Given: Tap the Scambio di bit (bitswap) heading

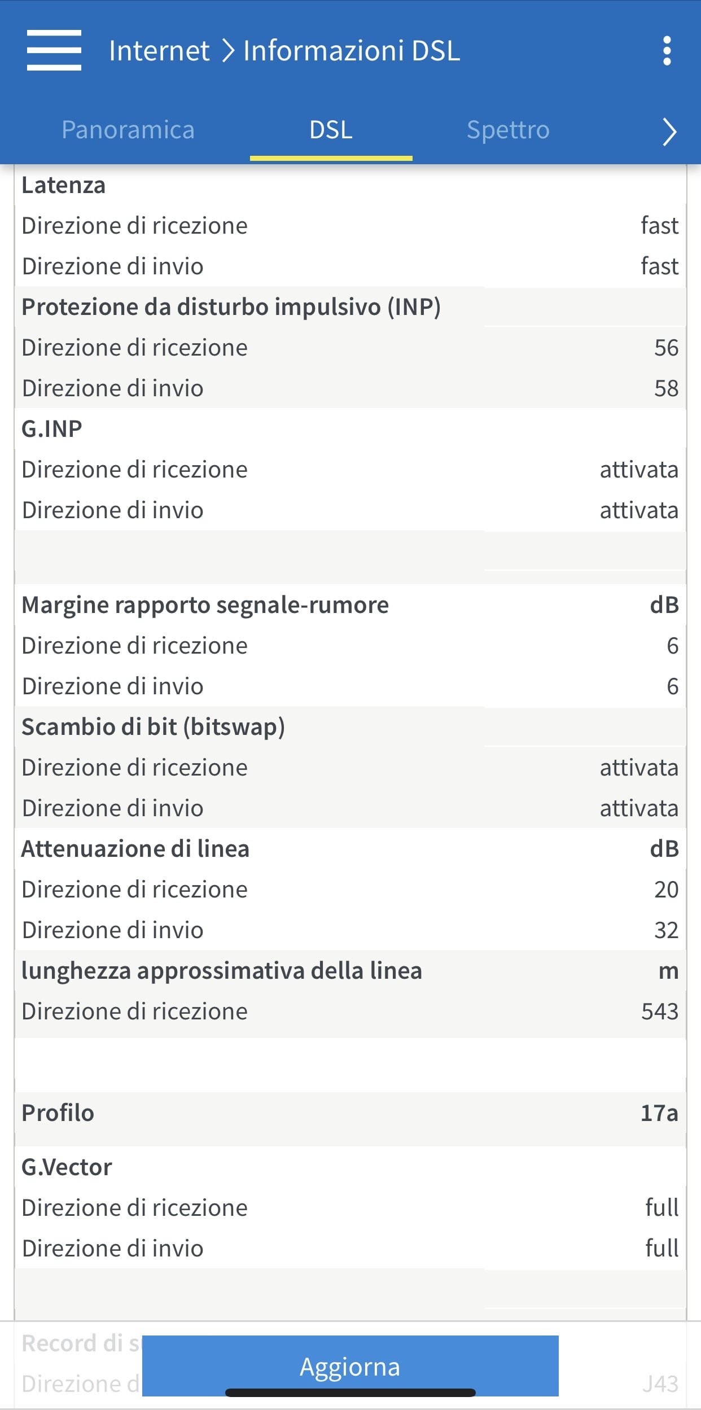Looking at the screenshot, I should pos(154,727).
